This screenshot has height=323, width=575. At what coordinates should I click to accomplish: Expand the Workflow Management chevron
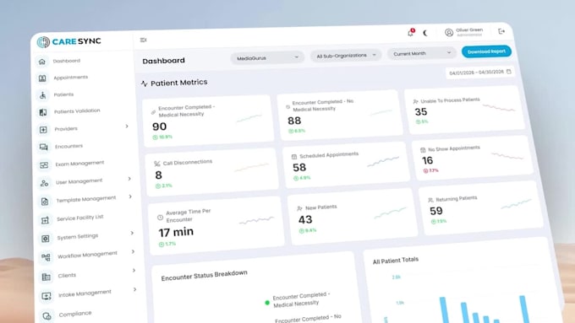coord(133,251)
